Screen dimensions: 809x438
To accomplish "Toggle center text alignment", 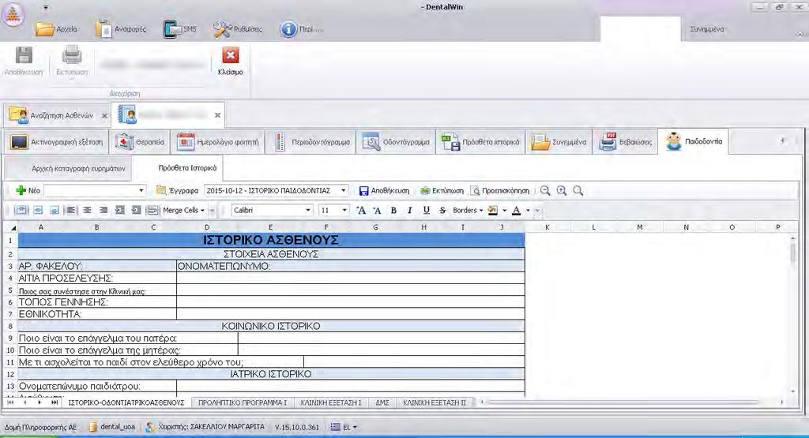I will tap(87, 210).
